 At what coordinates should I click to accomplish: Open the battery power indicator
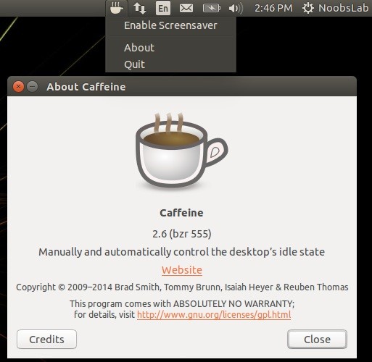coord(211,8)
